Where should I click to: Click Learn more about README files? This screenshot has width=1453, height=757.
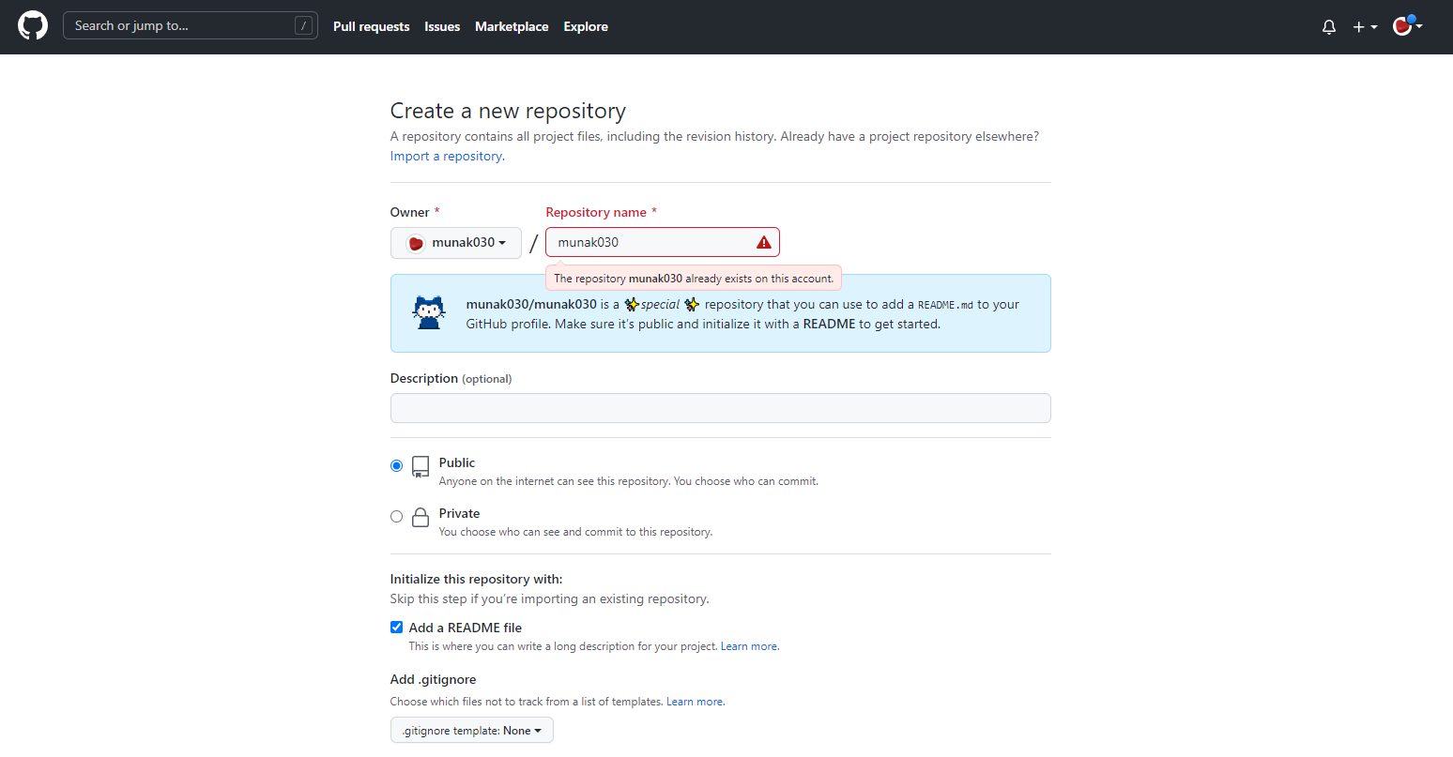click(748, 645)
